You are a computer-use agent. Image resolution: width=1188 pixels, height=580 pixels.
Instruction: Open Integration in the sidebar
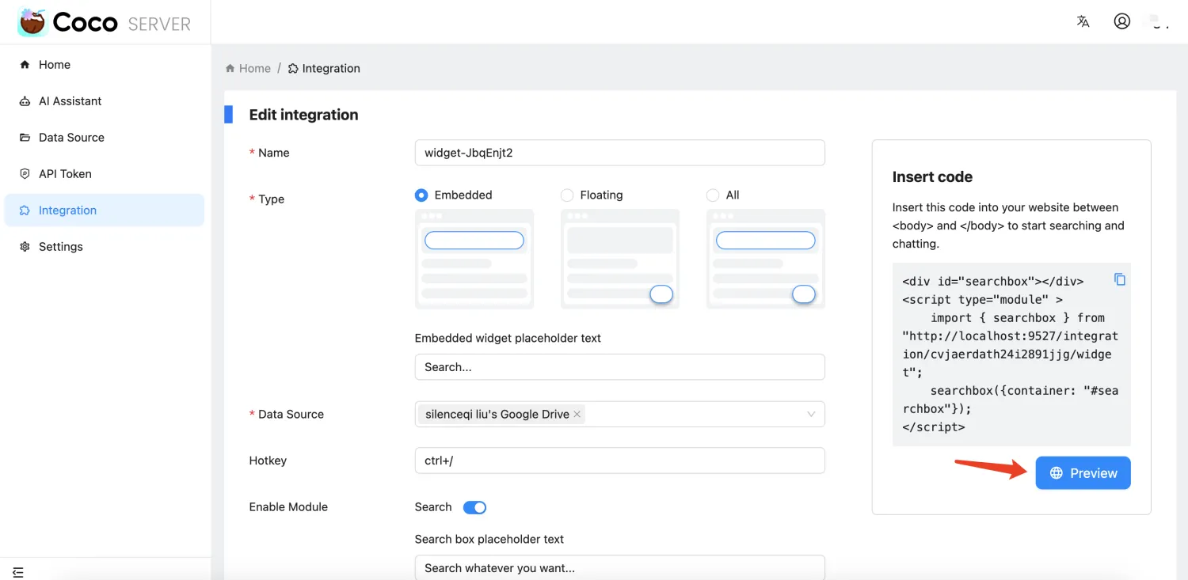[105, 210]
